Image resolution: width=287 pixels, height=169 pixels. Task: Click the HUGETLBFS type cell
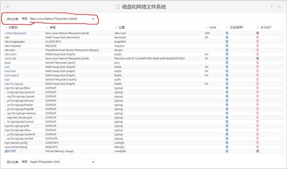tap(53, 42)
